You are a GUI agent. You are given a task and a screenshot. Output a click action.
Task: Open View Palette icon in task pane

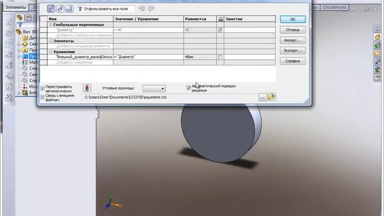pyautogui.click(x=377, y=61)
